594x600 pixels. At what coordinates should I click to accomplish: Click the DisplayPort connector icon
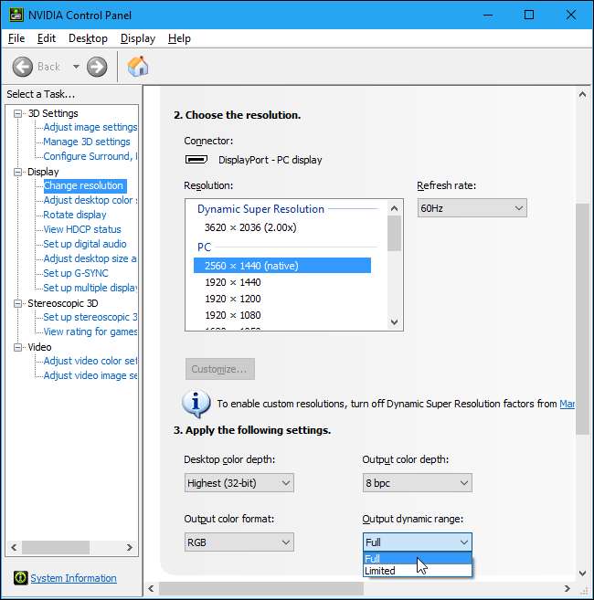pos(196,160)
